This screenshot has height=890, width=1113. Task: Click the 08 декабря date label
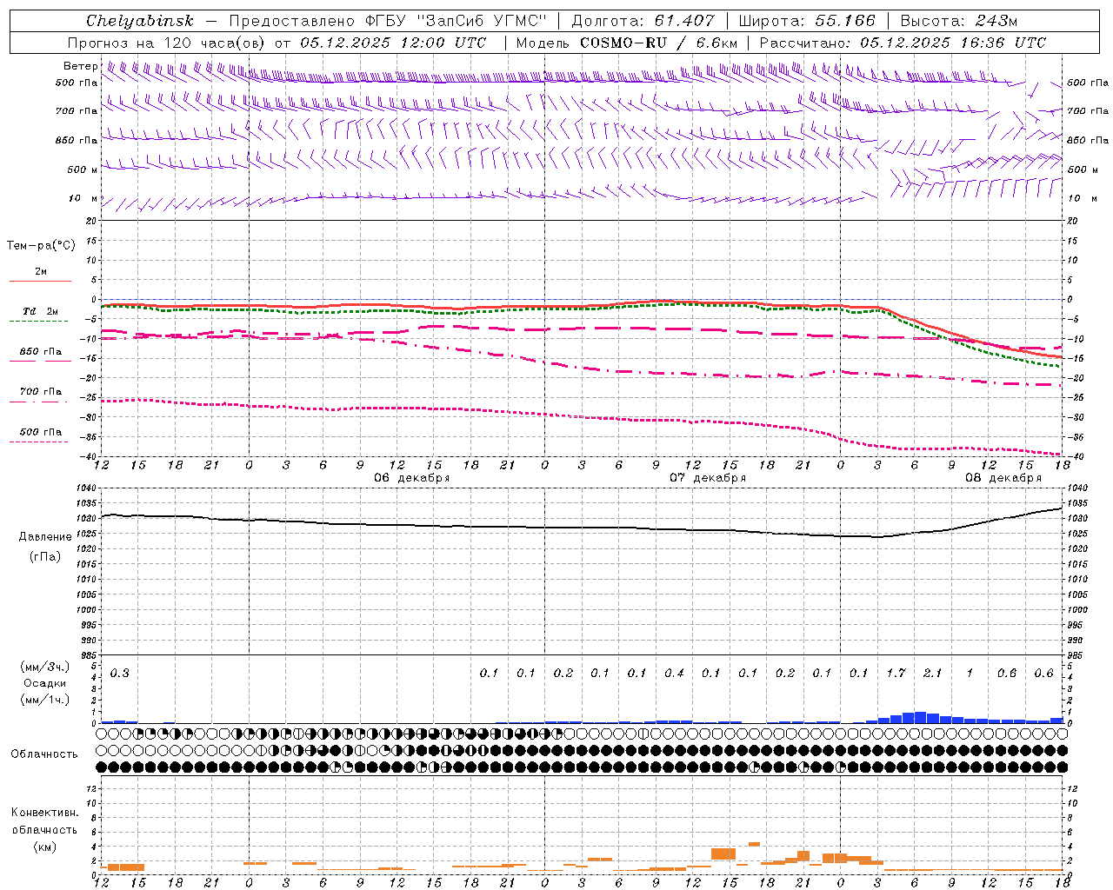point(1003,478)
